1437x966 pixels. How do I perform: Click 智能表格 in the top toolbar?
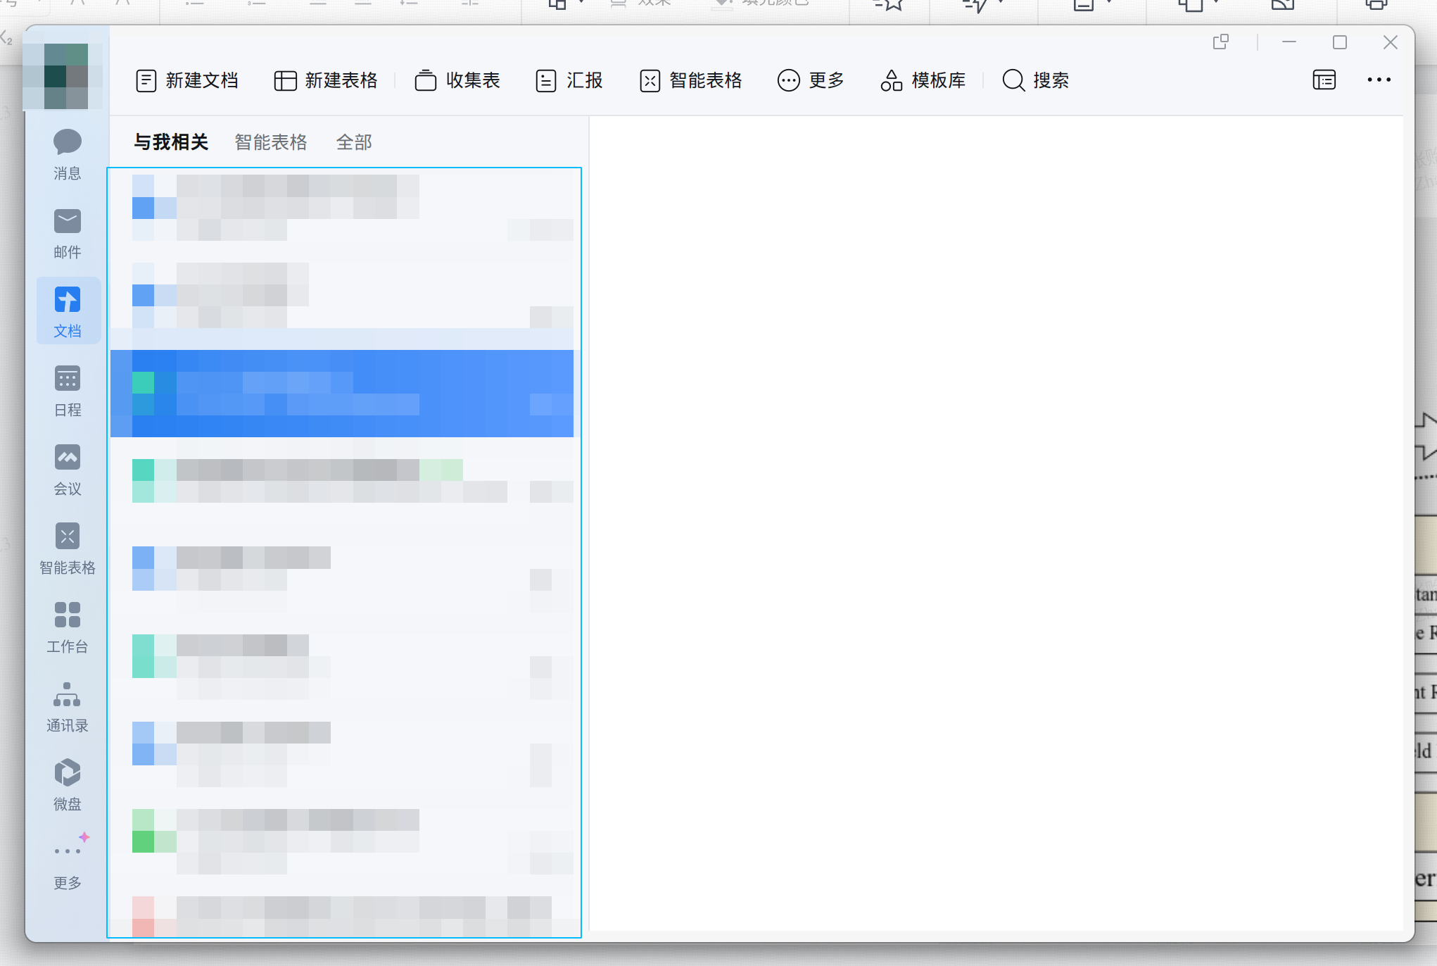tap(691, 80)
